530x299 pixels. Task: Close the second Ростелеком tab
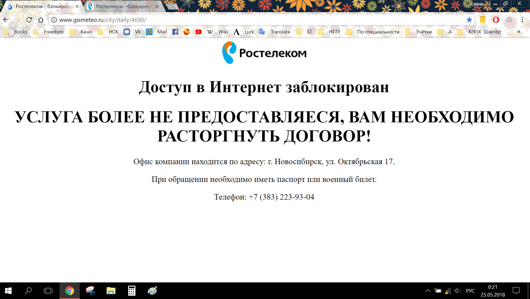pyautogui.click(x=157, y=6)
